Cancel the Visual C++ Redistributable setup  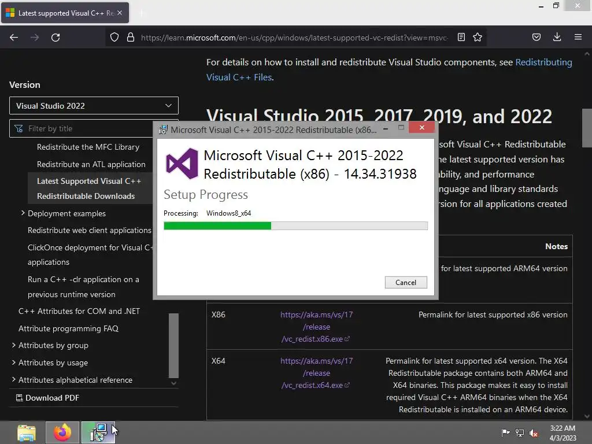[x=406, y=282]
